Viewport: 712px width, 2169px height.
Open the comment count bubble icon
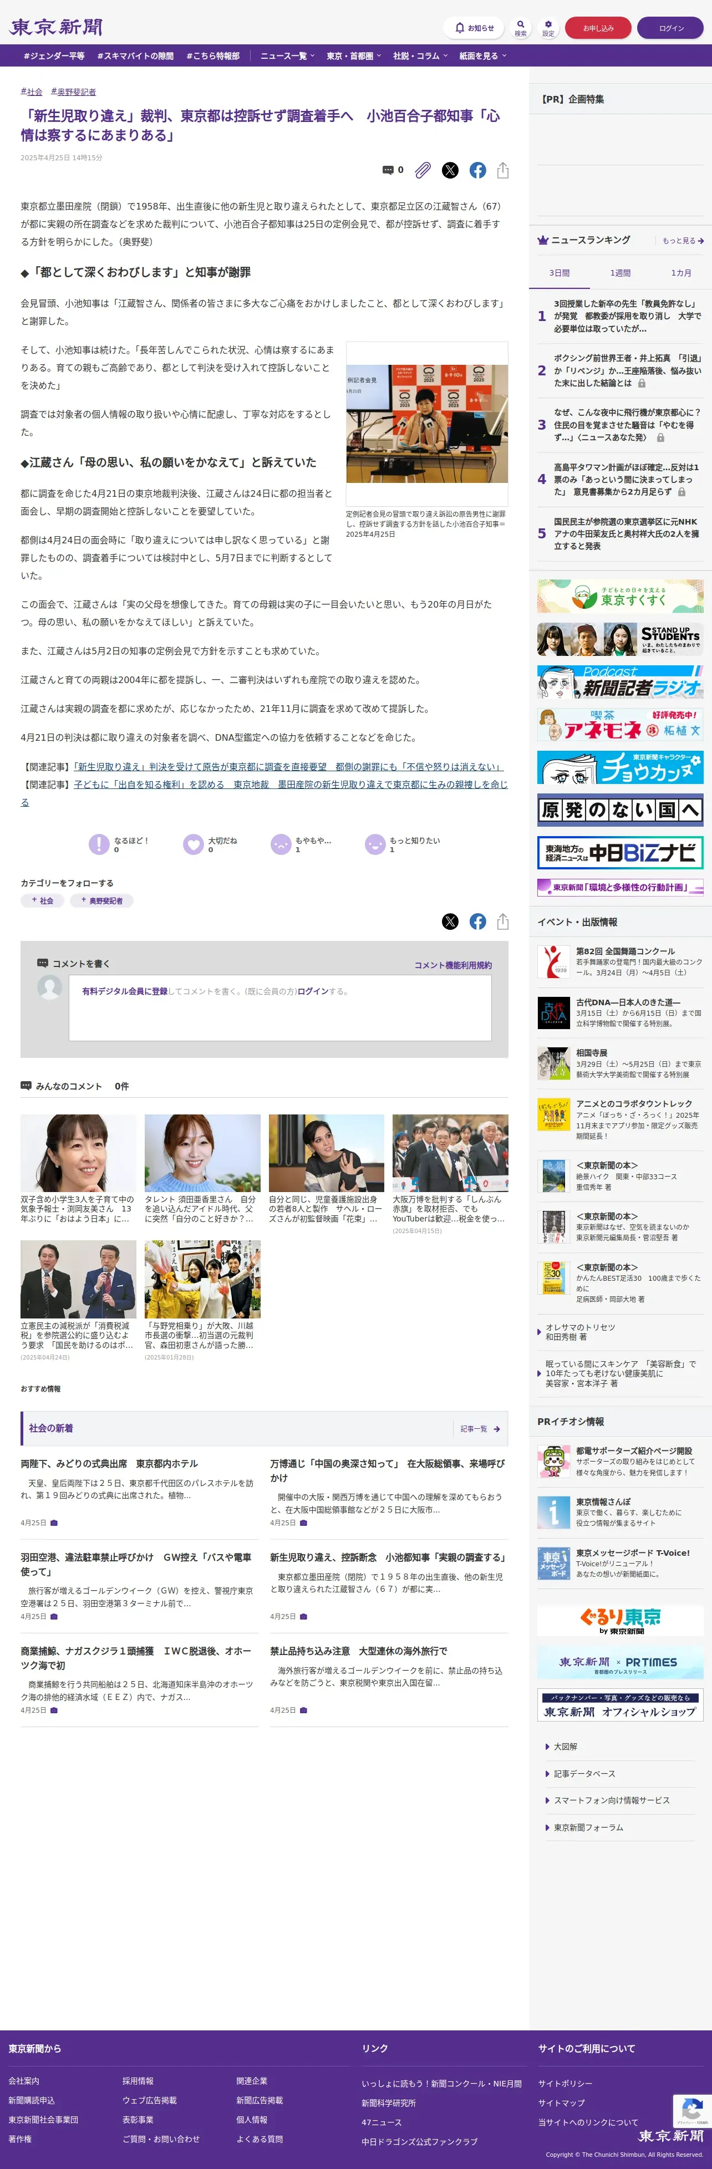tap(388, 170)
